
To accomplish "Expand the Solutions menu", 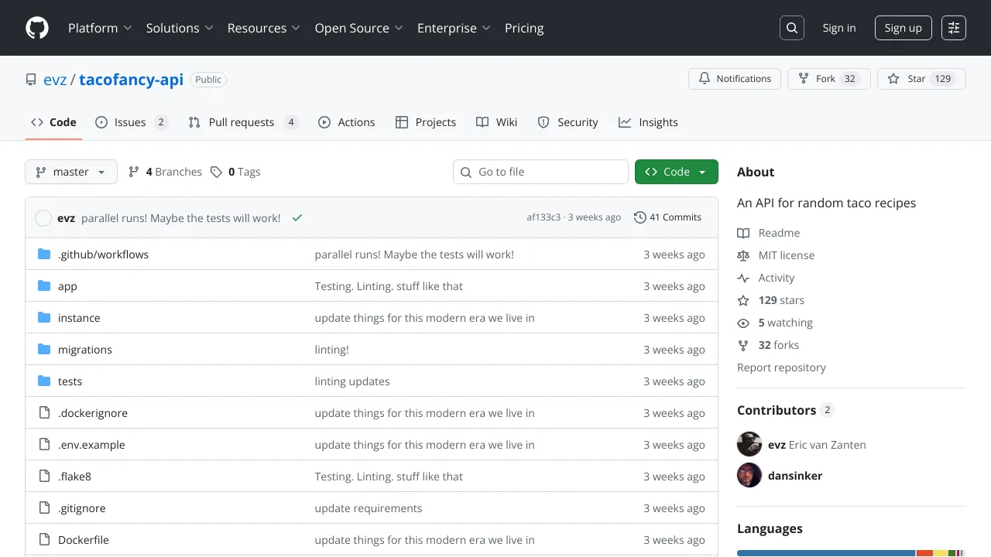I will pyautogui.click(x=179, y=28).
